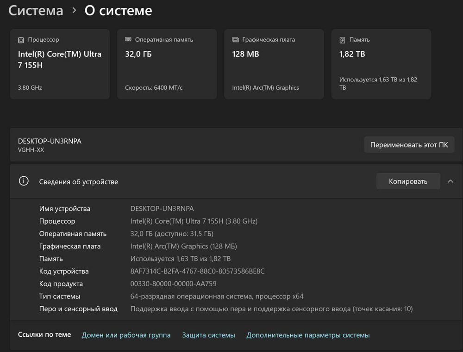The height and width of the screenshot is (352, 463).
Task: Click the processor chip icon
Action: pyautogui.click(x=21, y=40)
